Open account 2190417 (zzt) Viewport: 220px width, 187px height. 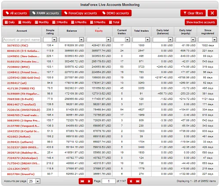tap(17, 83)
